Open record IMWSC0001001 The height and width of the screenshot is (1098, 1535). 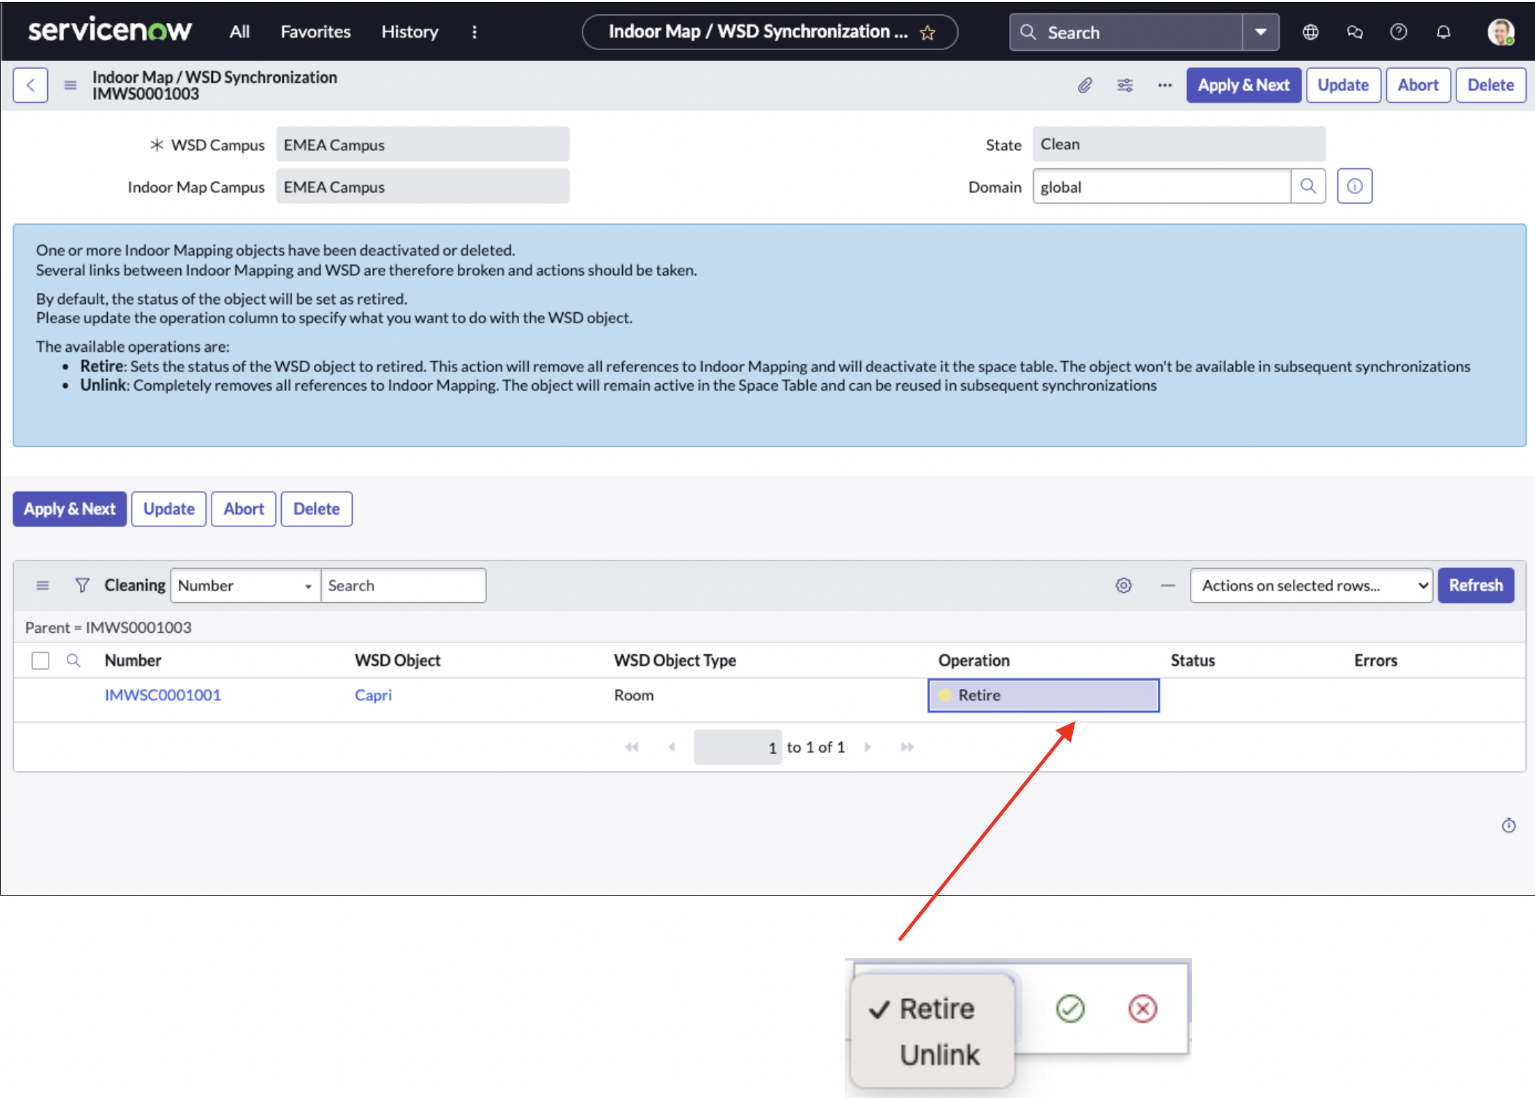point(163,695)
